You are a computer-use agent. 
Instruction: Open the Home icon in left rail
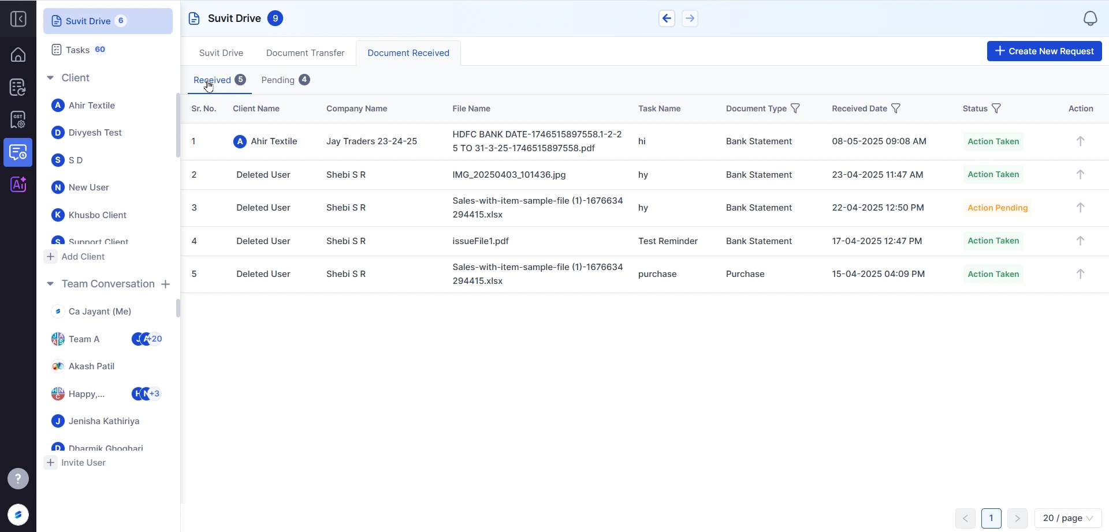pyautogui.click(x=18, y=54)
